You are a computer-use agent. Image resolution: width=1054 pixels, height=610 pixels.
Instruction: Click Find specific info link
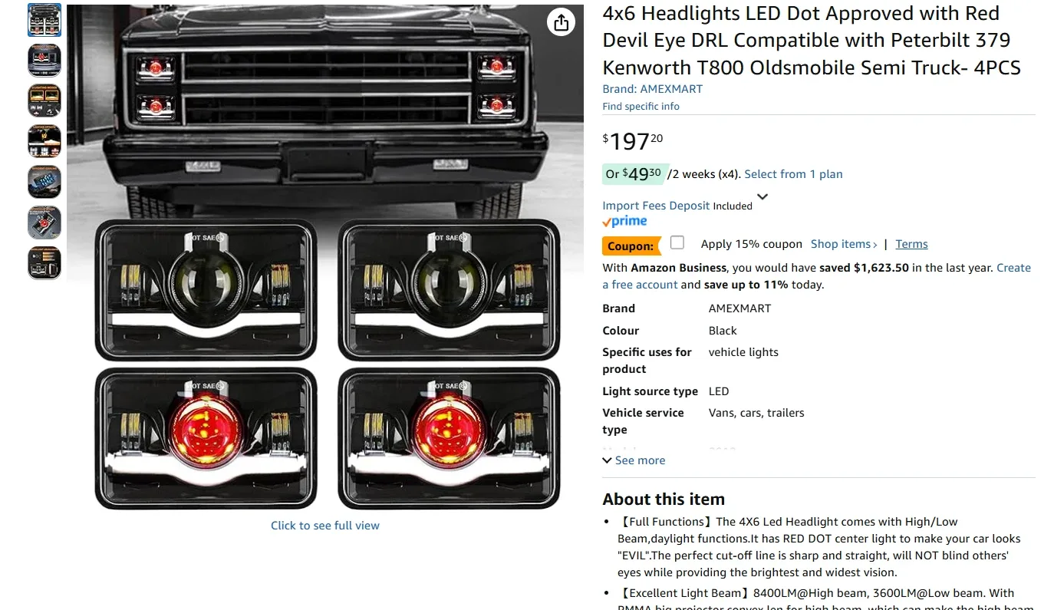click(x=641, y=107)
